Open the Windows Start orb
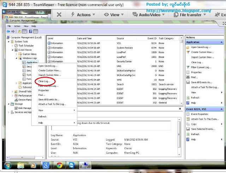The height and width of the screenshot is (173, 226). 8,165
